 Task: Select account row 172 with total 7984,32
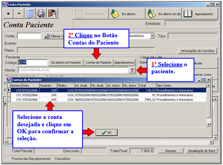(x=108, y=100)
